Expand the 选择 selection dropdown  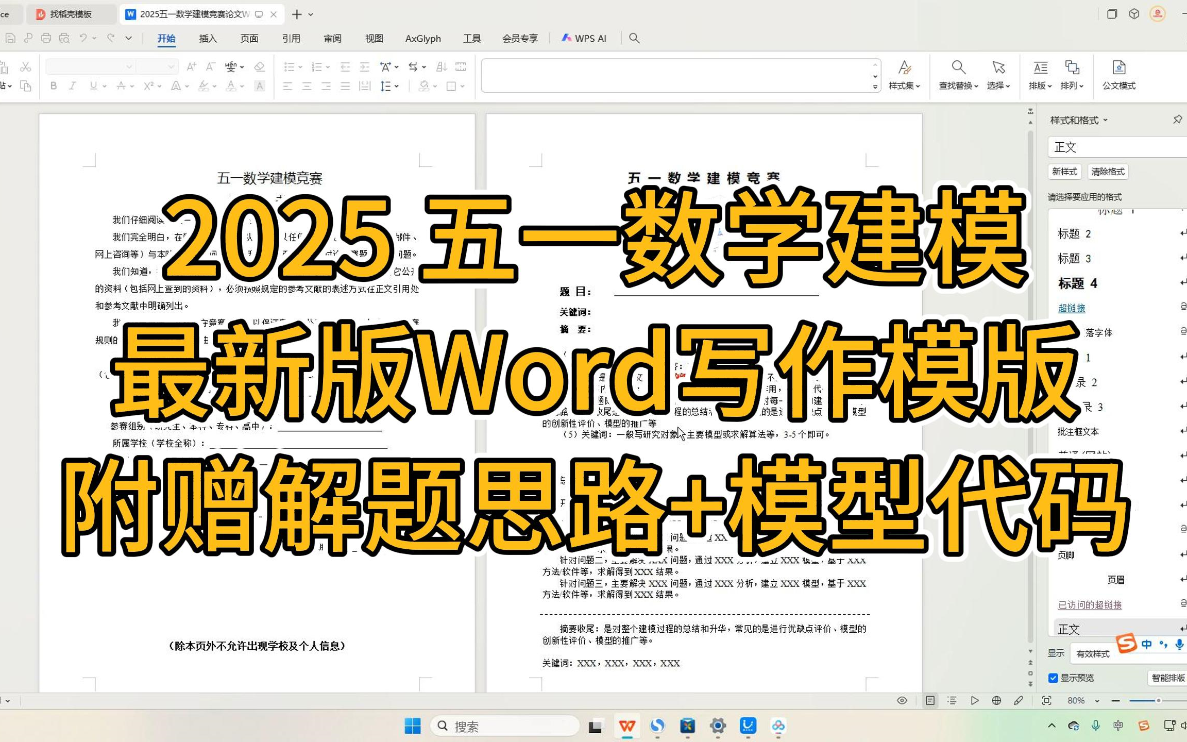coord(998,76)
